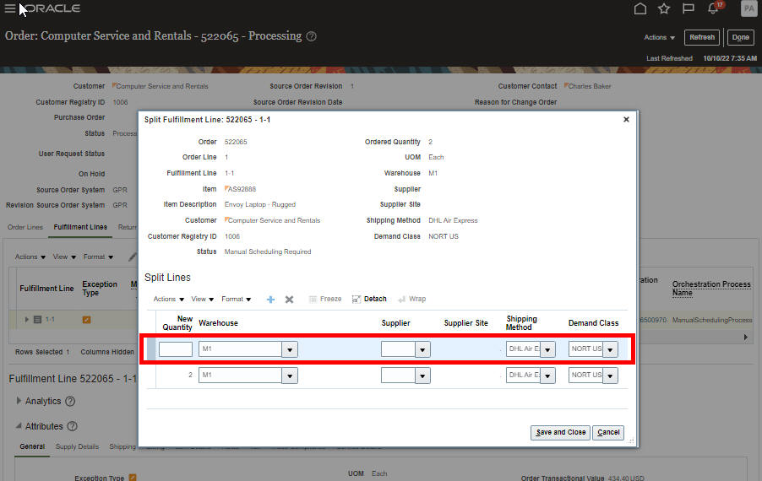Screen dimensions: 762x481
Task: Select Fulfillment Lines tab
Action: [x=80, y=227]
